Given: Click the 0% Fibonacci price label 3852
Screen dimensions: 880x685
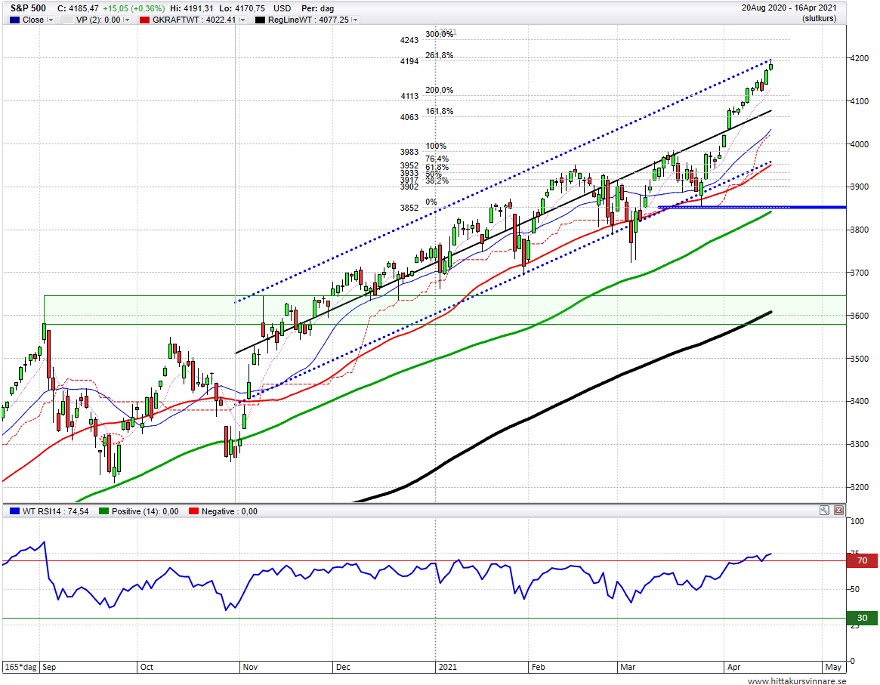Looking at the screenshot, I should [x=409, y=208].
